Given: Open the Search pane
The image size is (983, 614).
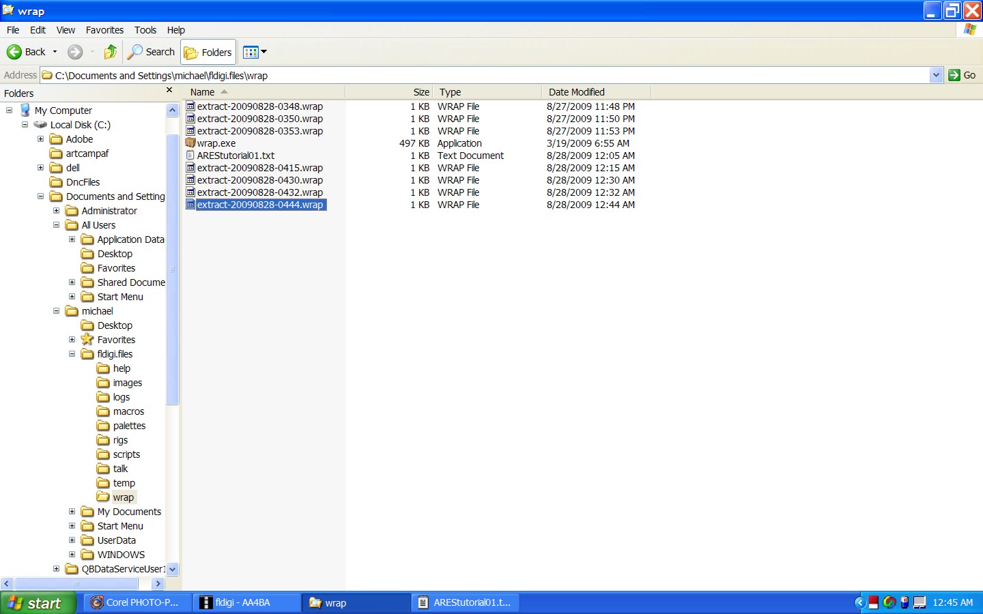Looking at the screenshot, I should pos(153,52).
